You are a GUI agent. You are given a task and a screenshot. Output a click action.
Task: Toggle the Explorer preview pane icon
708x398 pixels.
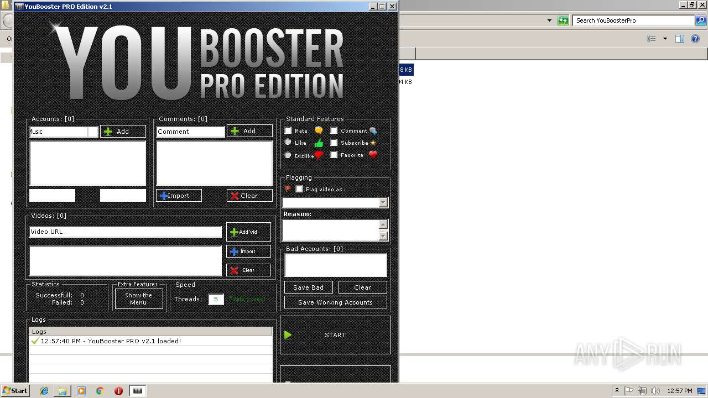click(x=680, y=39)
